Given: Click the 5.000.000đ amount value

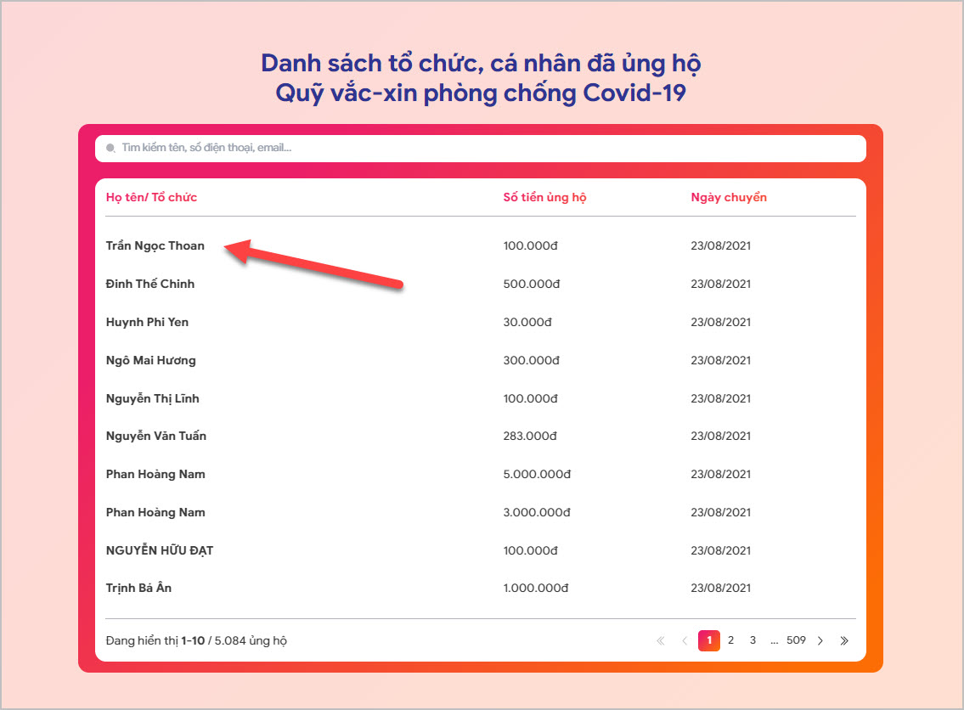Looking at the screenshot, I should click(537, 475).
